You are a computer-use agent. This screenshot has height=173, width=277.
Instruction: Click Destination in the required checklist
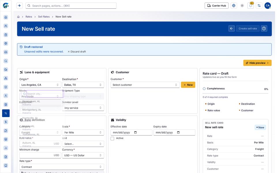click(248, 104)
